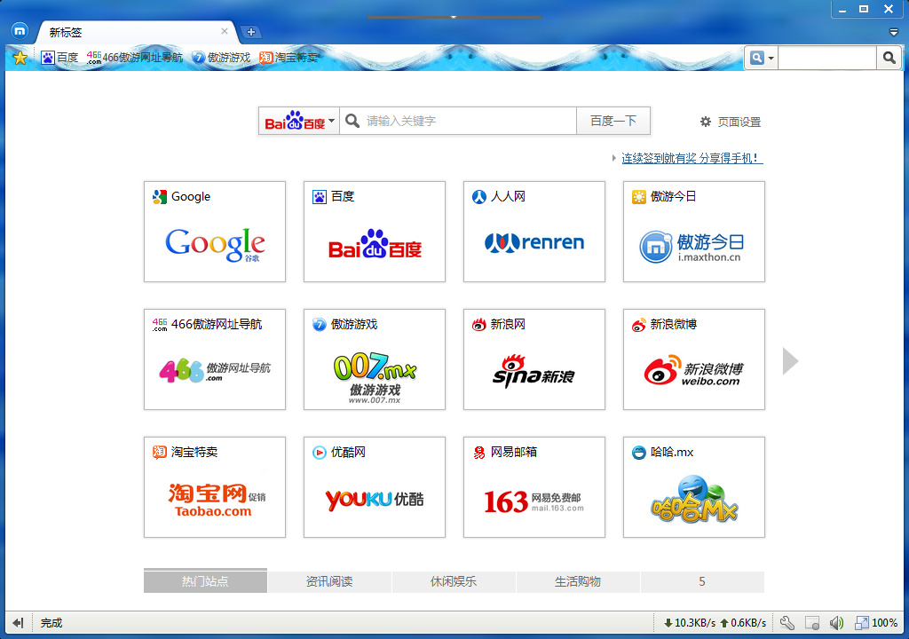Switch to quick dial page 5 tab
The width and height of the screenshot is (909, 639).
pyautogui.click(x=702, y=581)
